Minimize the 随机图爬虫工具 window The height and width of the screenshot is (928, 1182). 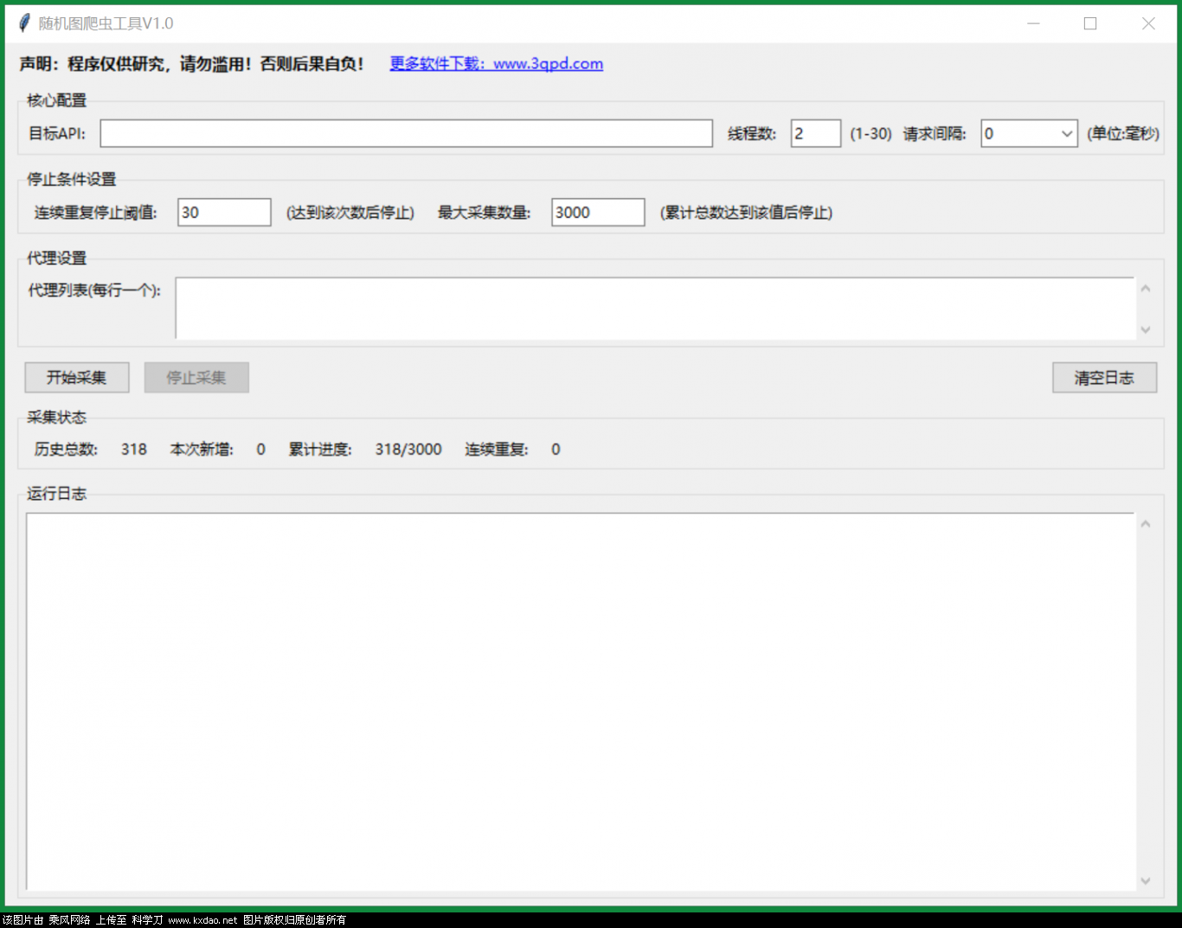[x=1033, y=23]
